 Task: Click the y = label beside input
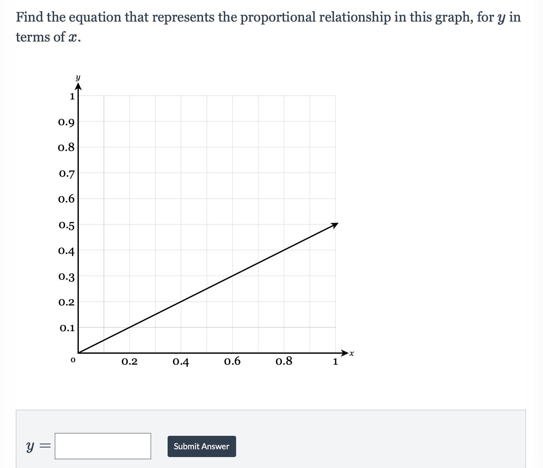(38, 446)
